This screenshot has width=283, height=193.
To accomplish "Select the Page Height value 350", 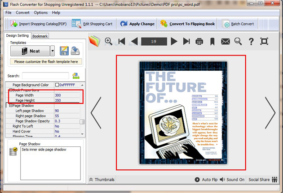I will tap(58, 100).
